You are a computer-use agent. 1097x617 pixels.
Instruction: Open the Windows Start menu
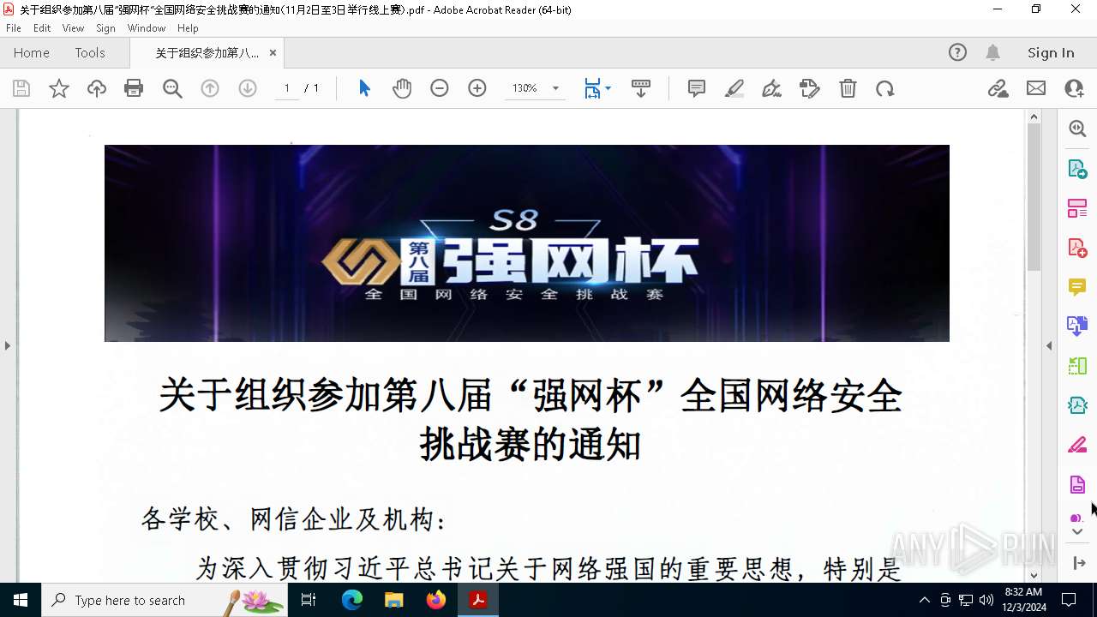tap(21, 600)
